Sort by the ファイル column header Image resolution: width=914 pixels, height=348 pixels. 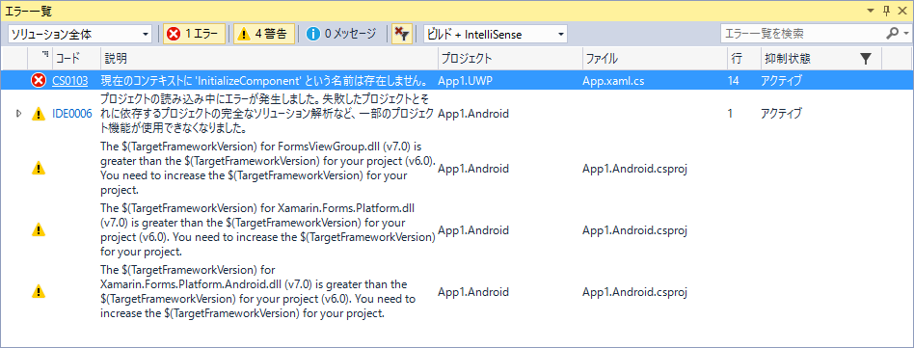click(x=655, y=58)
